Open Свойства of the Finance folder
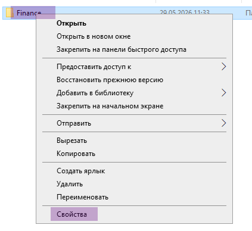This screenshot has height=231, width=252. [x=71, y=214]
